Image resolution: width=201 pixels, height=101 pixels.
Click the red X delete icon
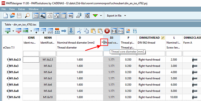click(107, 31)
